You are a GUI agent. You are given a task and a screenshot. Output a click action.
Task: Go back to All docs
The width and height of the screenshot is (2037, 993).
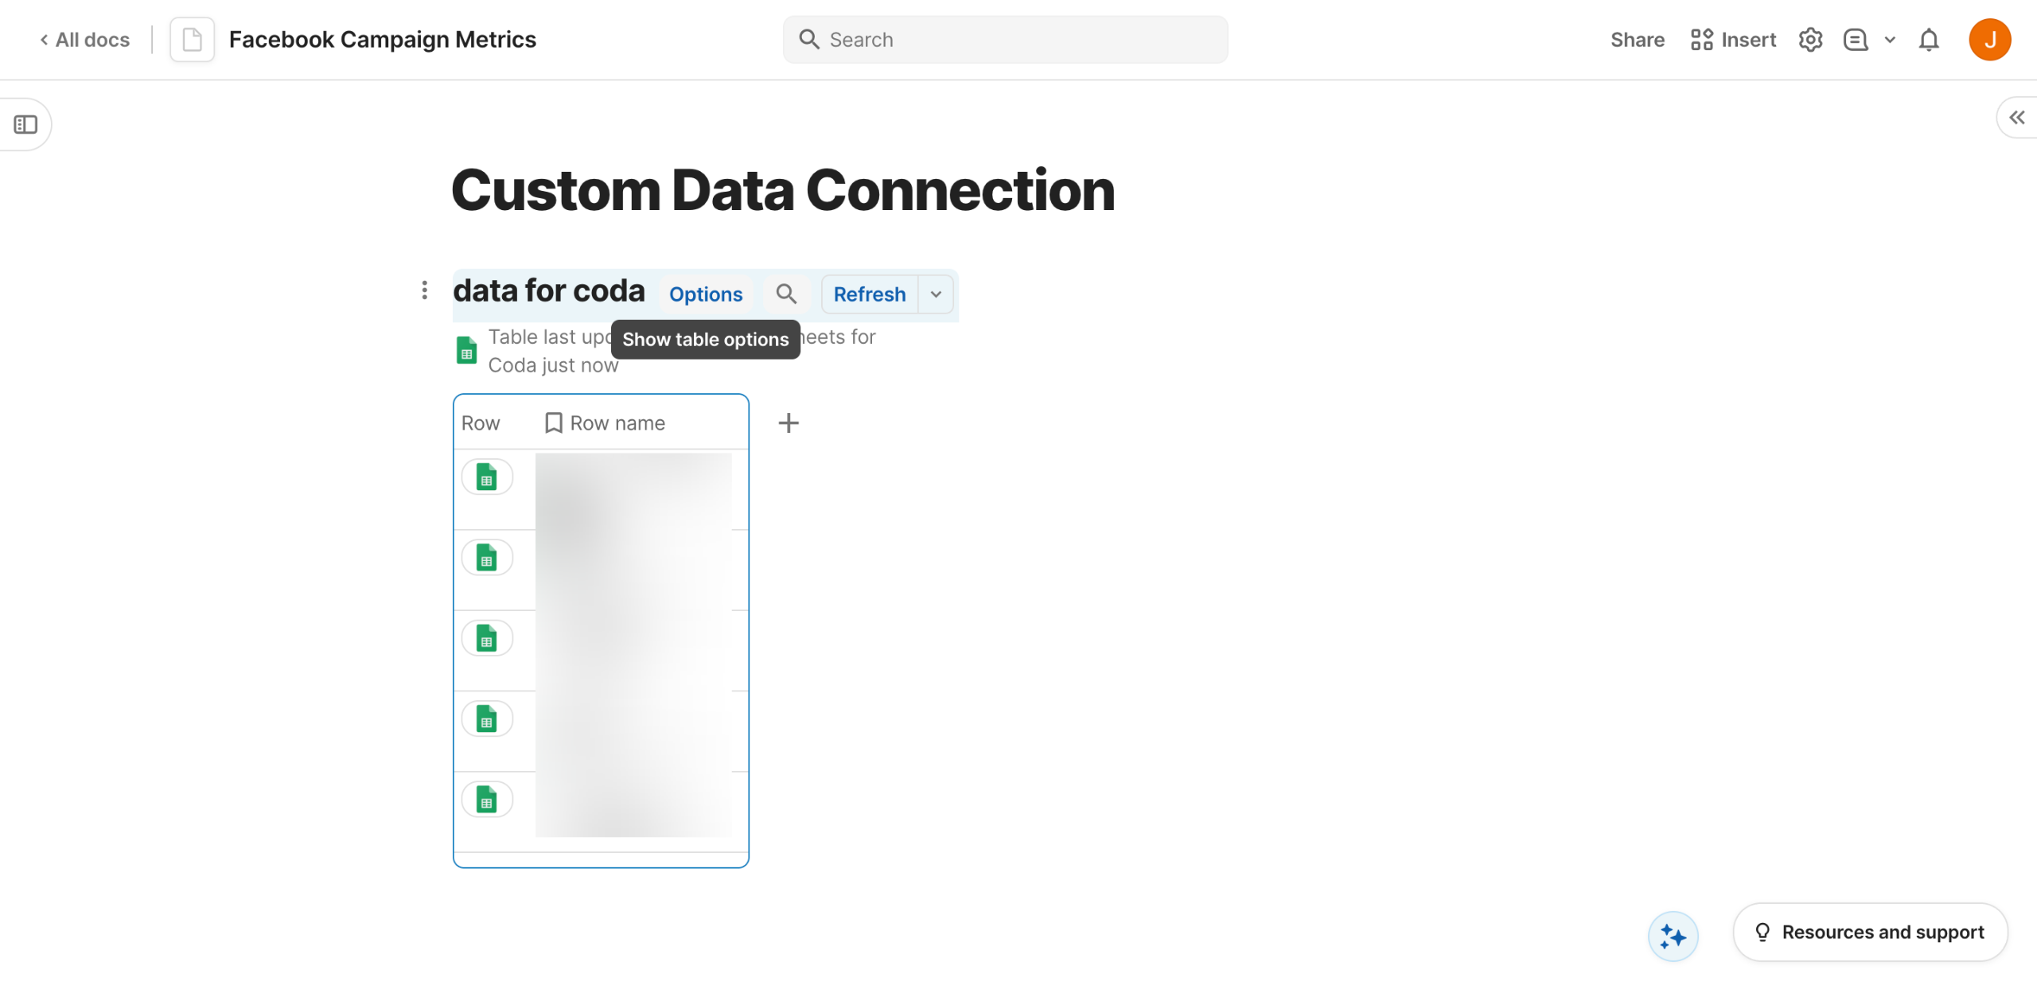[85, 40]
